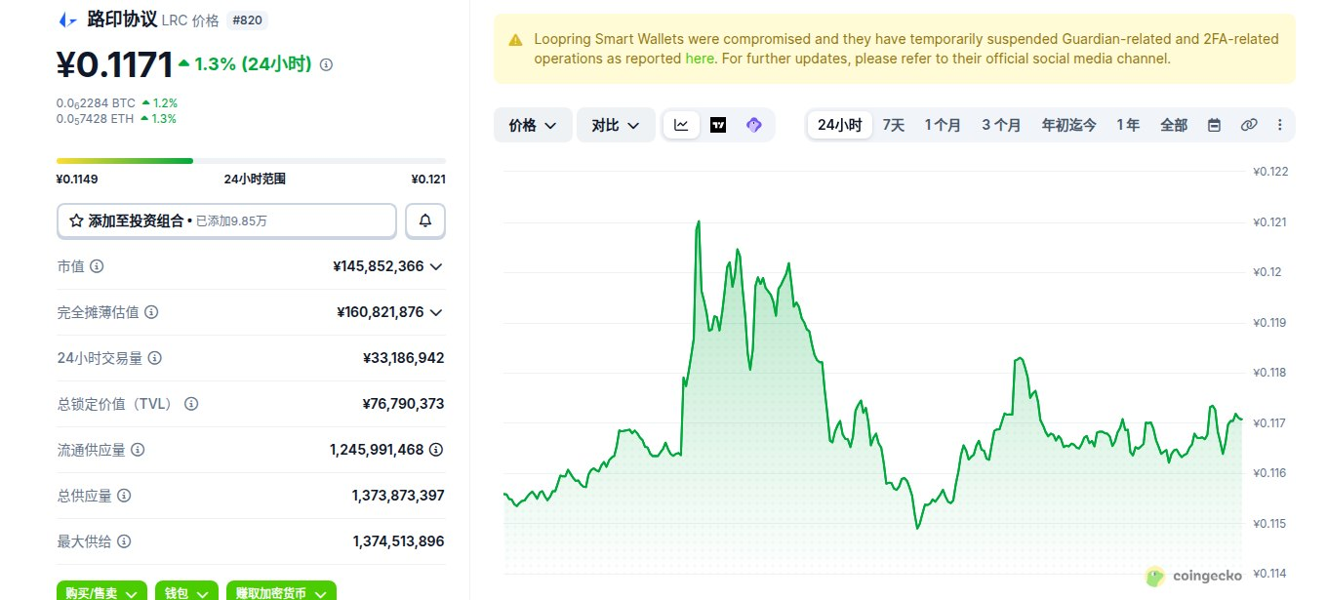Open the 钱包 dropdown button
The image size is (1327, 600).
tap(186, 591)
